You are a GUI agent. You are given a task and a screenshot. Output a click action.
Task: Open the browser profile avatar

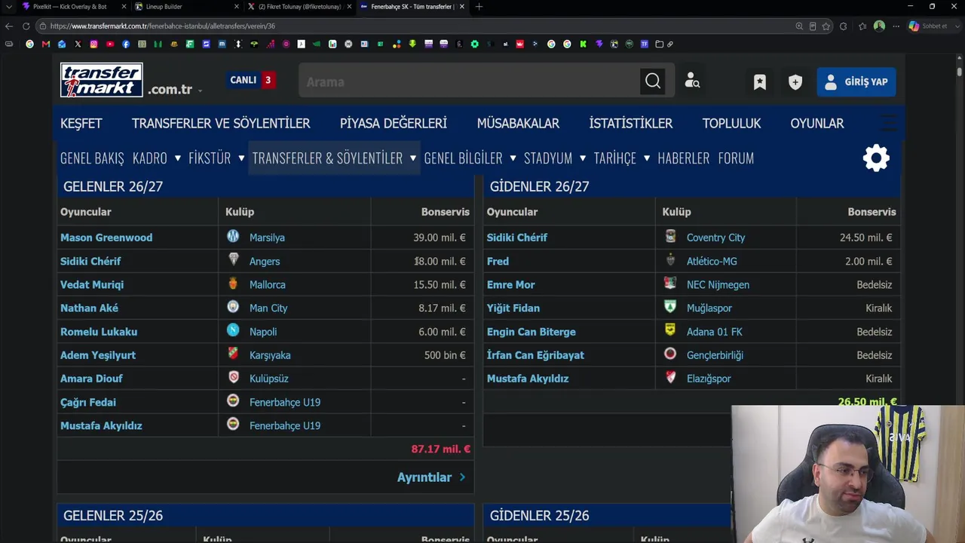pyautogui.click(x=879, y=26)
